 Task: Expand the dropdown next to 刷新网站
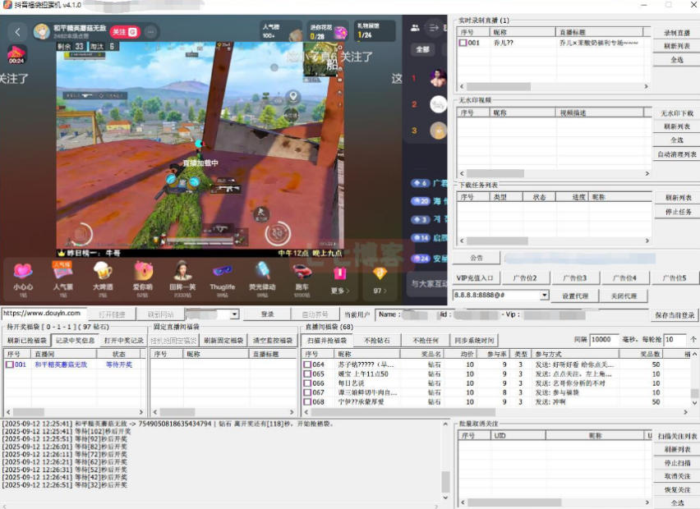233,314
